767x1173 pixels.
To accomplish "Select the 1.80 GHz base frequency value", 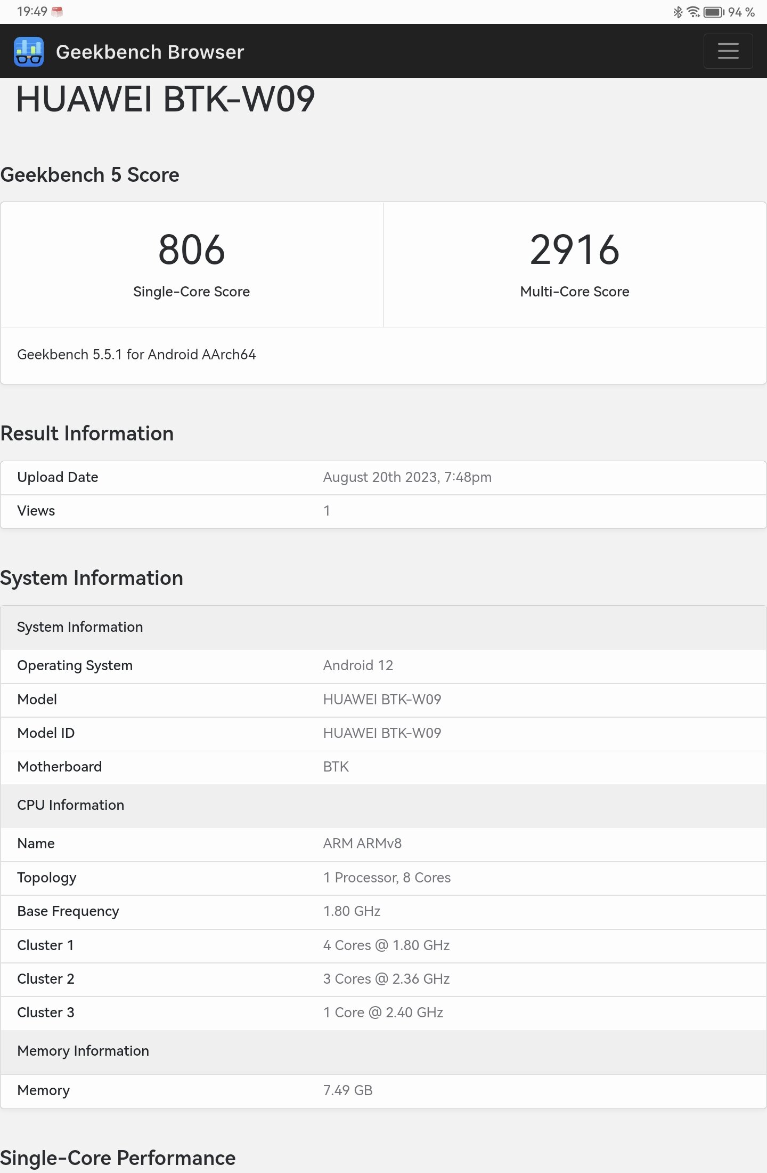I will click(352, 911).
